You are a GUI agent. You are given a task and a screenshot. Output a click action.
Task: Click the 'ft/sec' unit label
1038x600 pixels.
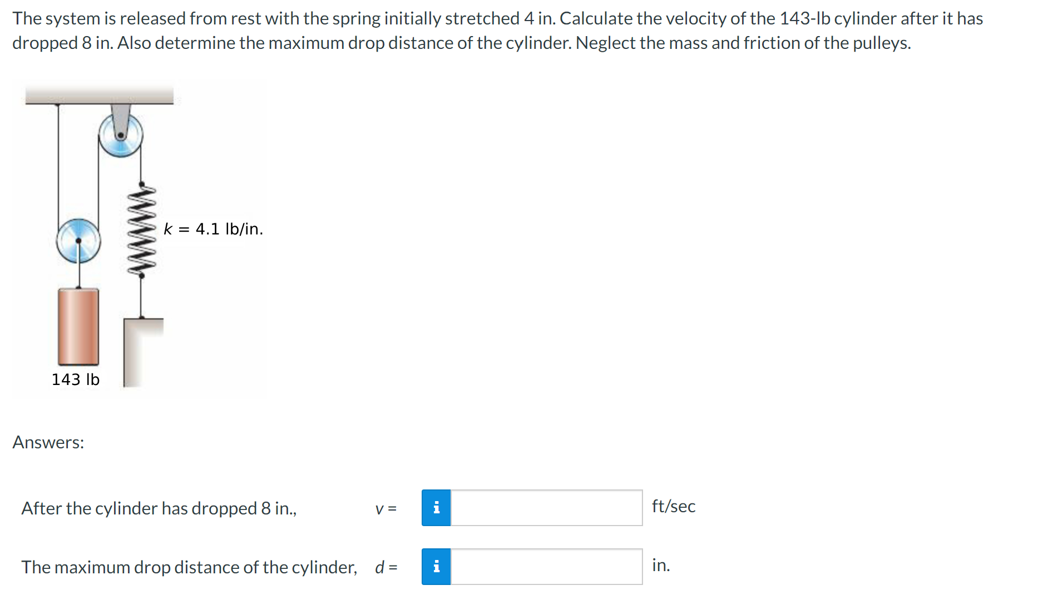coord(674,506)
